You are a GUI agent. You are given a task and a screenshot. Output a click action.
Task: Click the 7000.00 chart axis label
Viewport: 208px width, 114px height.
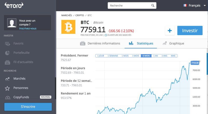point(196,71)
